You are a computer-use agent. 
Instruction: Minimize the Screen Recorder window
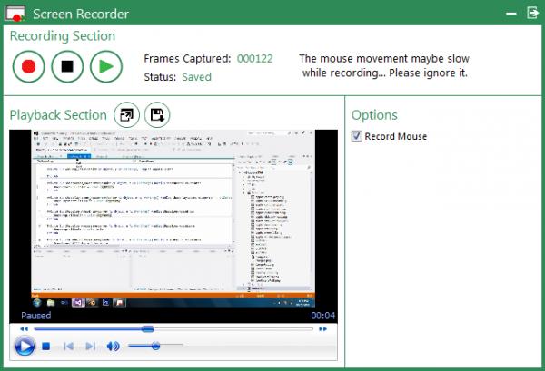point(510,14)
